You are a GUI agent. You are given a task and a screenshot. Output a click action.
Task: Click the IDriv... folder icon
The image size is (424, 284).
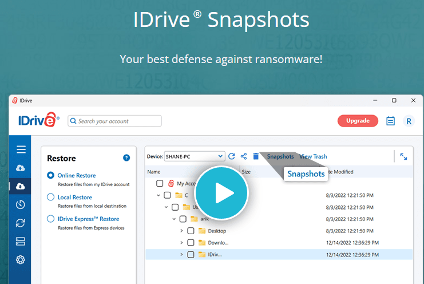pyautogui.click(x=202, y=255)
